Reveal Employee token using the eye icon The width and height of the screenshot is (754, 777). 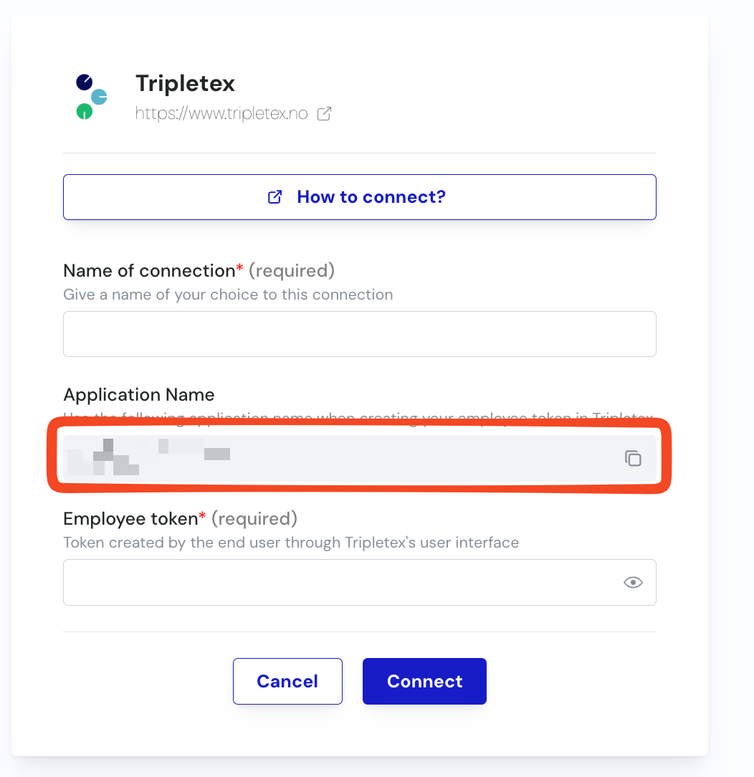click(x=633, y=583)
